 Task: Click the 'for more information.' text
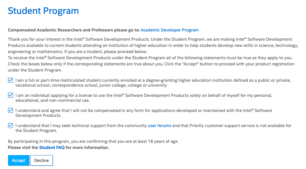87,147
